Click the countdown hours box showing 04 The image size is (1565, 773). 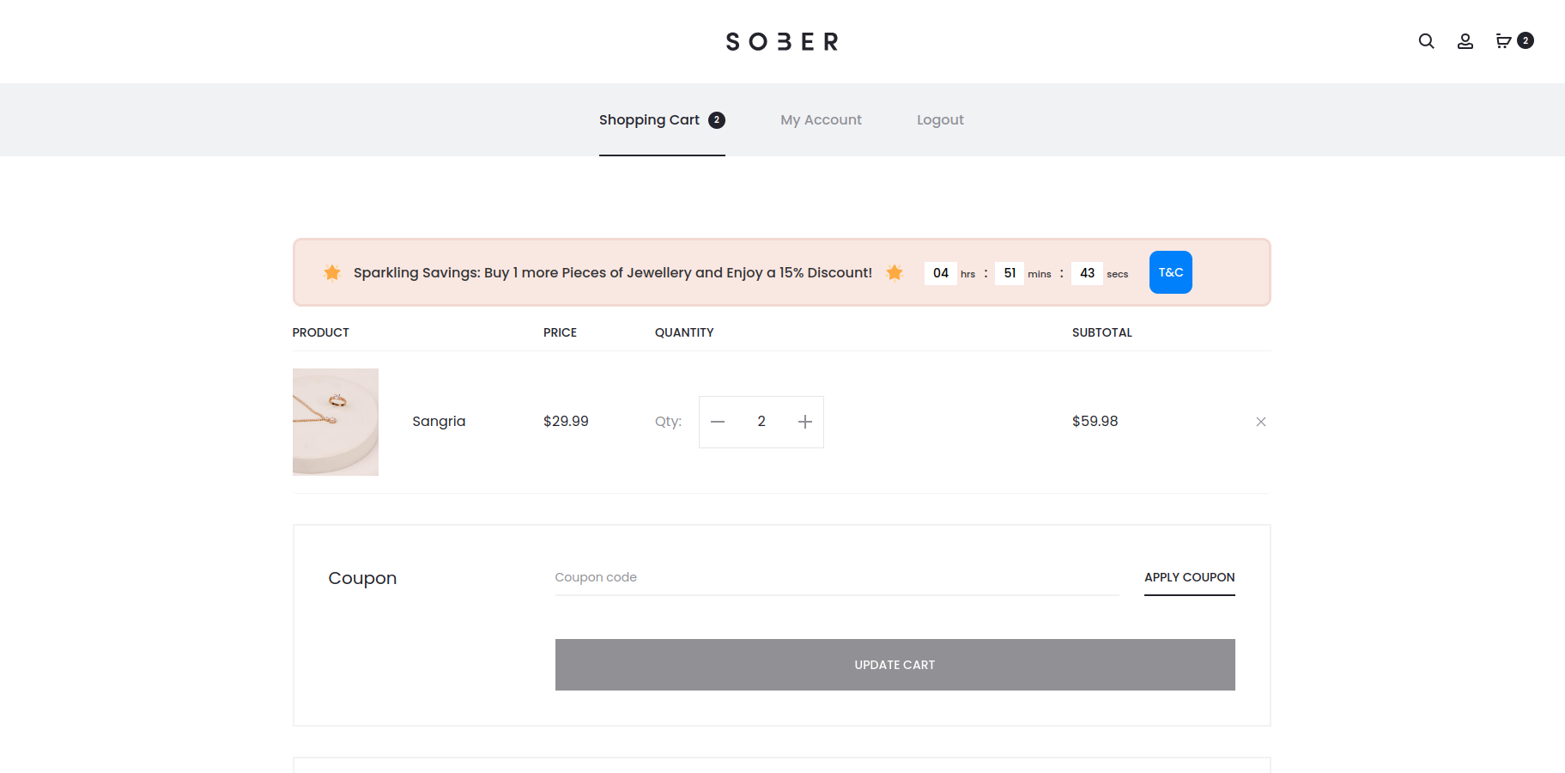click(x=940, y=273)
